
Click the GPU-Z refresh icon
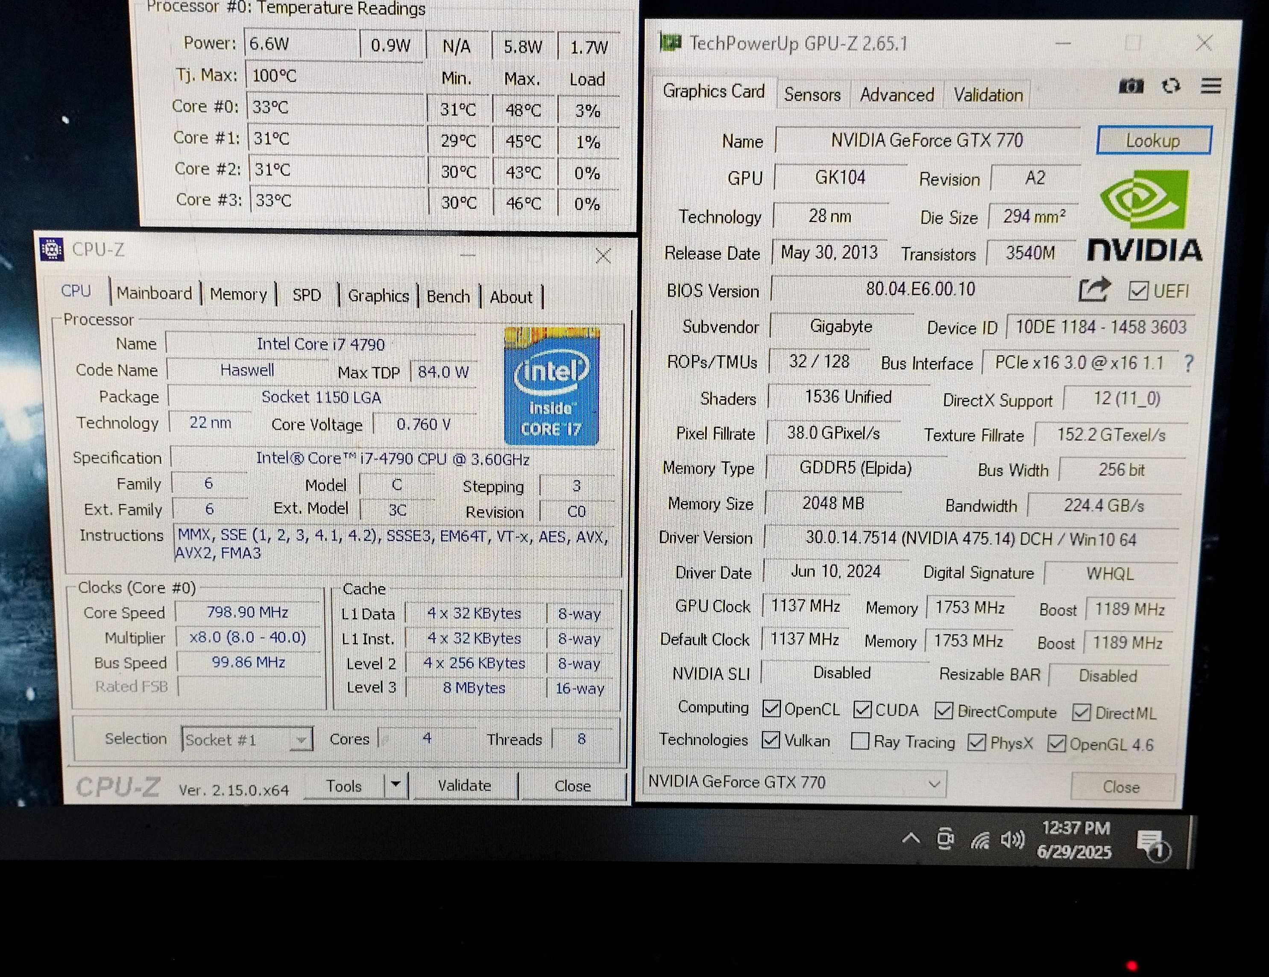click(1171, 86)
